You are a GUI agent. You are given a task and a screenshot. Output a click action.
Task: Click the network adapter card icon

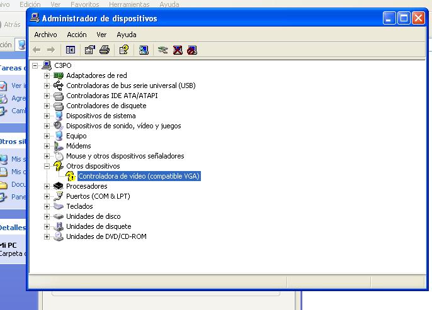59,75
